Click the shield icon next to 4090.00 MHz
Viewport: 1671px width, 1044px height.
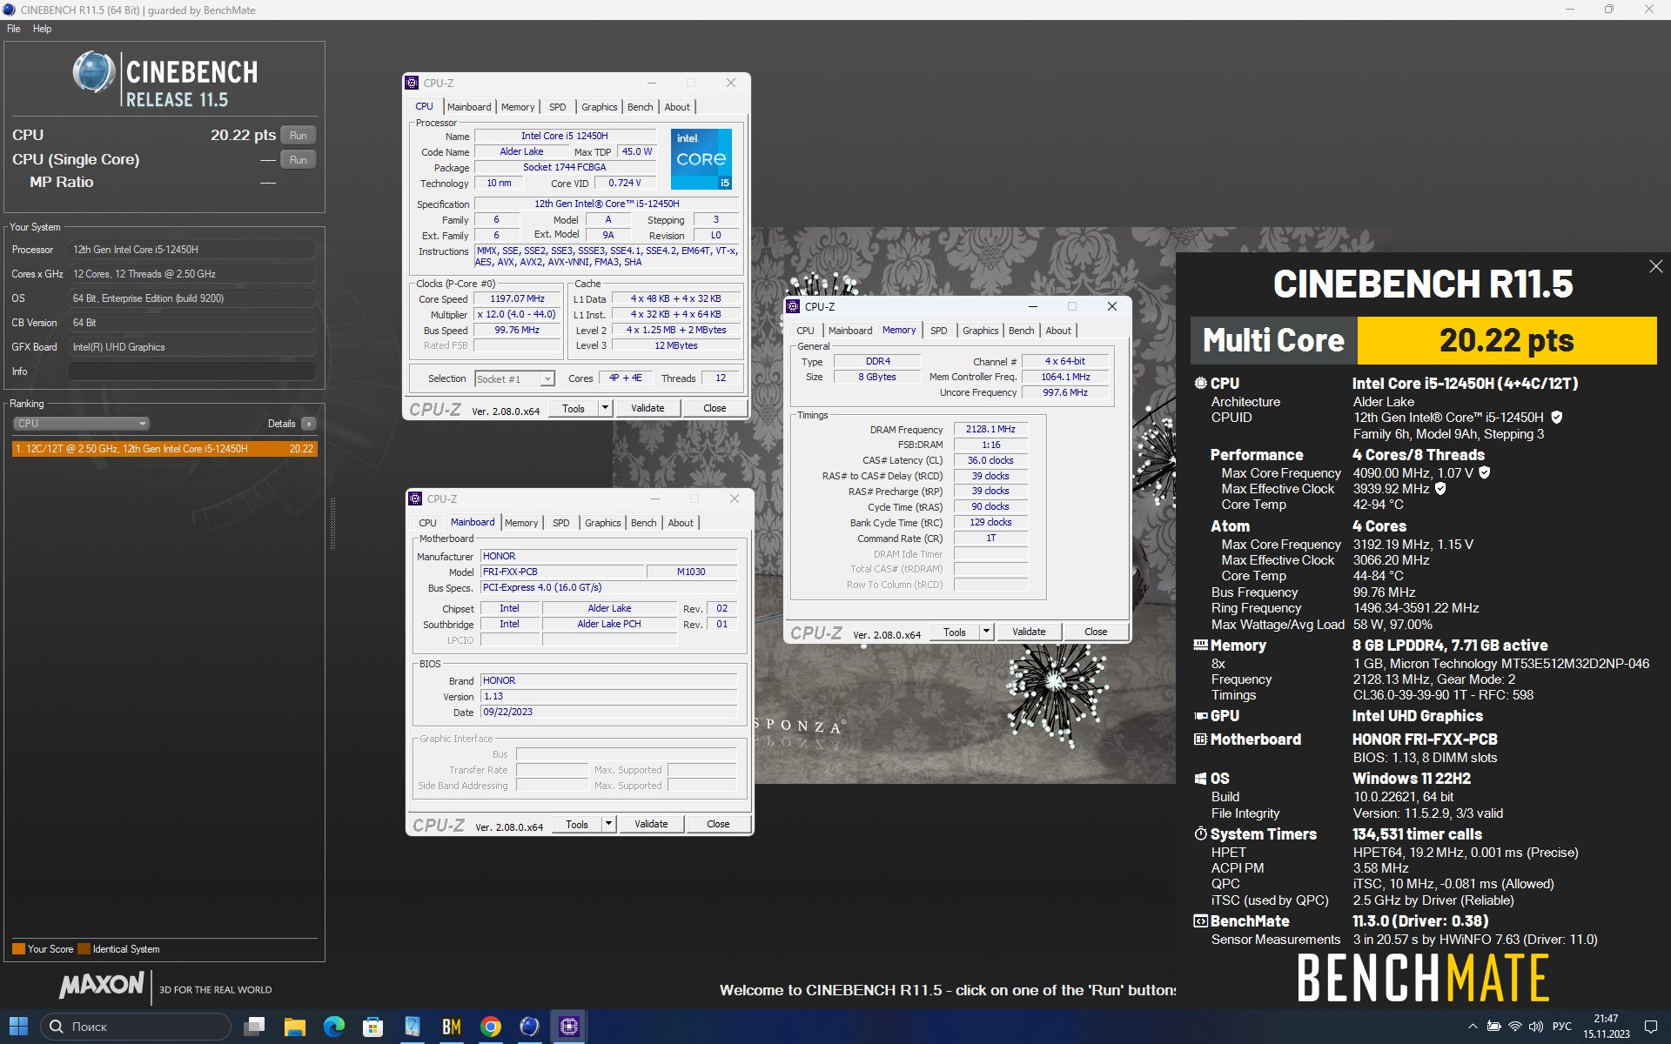[x=1485, y=472]
